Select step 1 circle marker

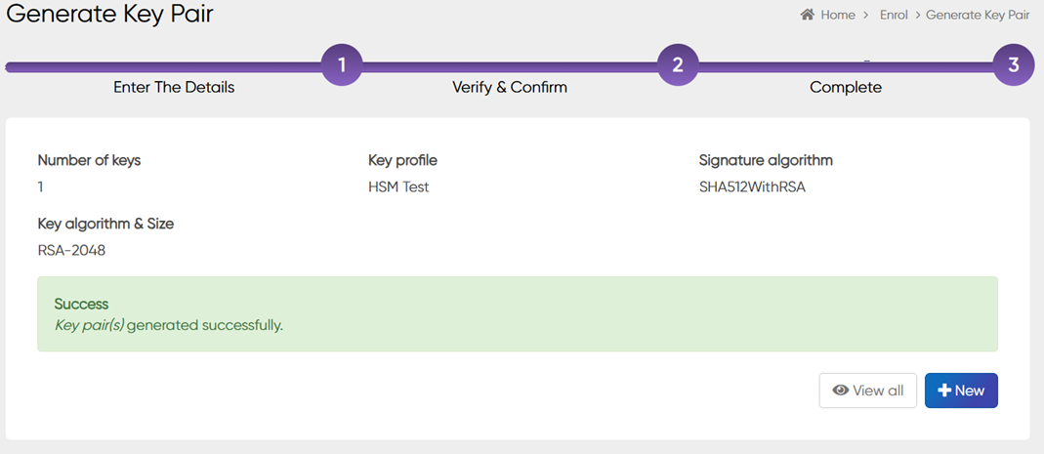coord(342,65)
